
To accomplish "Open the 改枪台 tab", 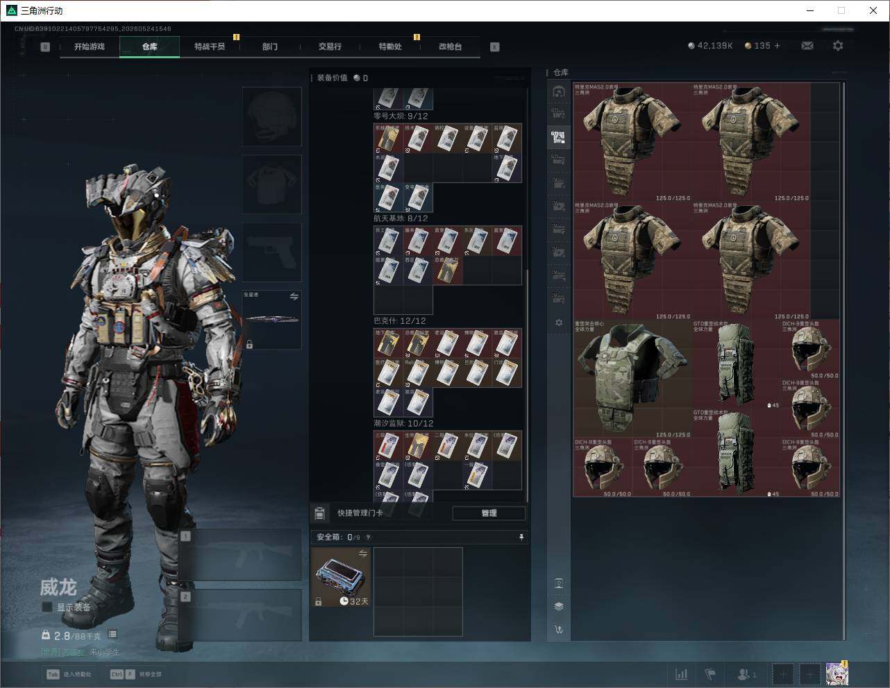I will click(x=450, y=47).
